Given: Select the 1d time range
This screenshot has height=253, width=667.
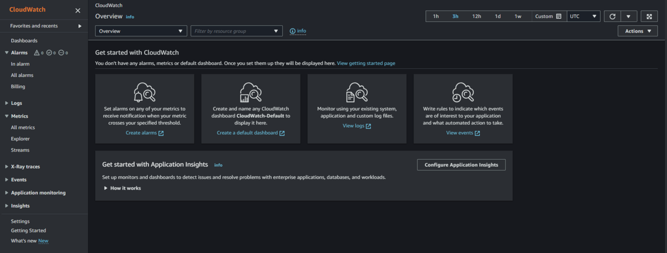Looking at the screenshot, I should pos(498,16).
